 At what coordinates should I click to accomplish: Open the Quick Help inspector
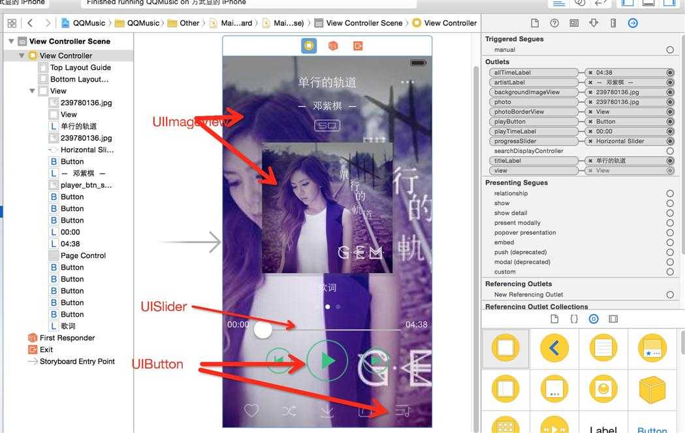tap(554, 23)
